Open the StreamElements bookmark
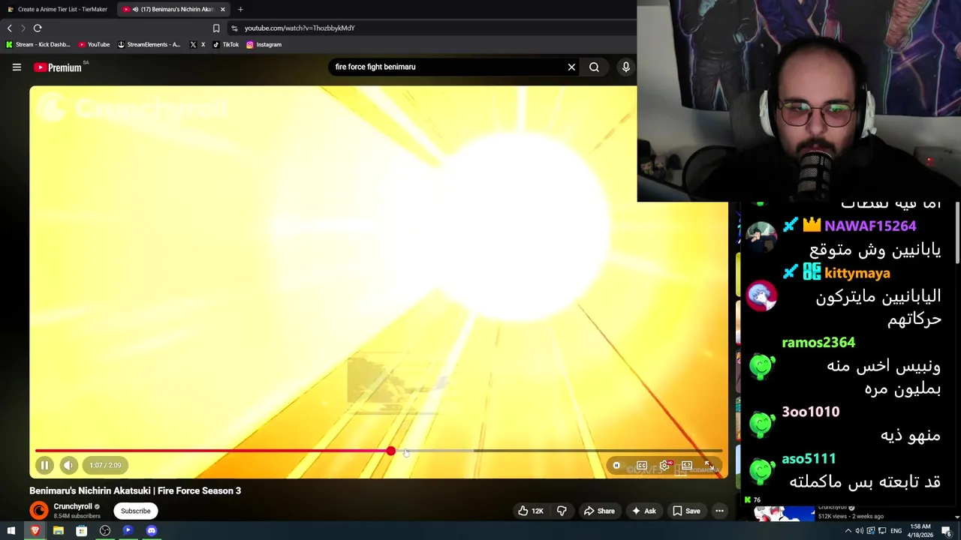Viewport: 961px width, 540px height. (149, 44)
